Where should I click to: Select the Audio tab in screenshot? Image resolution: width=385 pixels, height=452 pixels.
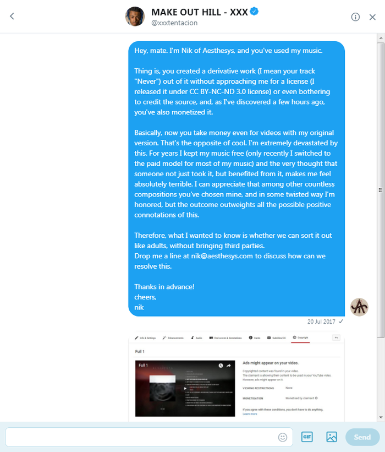tap(197, 338)
